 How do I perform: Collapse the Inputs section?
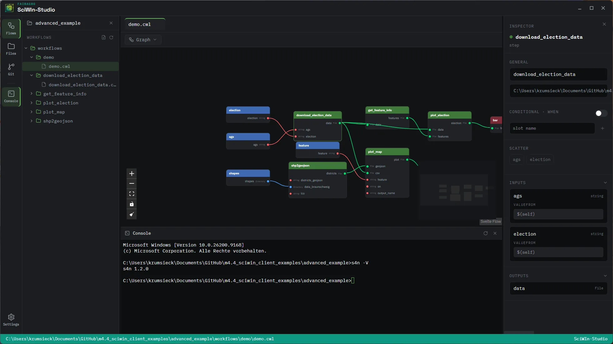[x=605, y=183]
